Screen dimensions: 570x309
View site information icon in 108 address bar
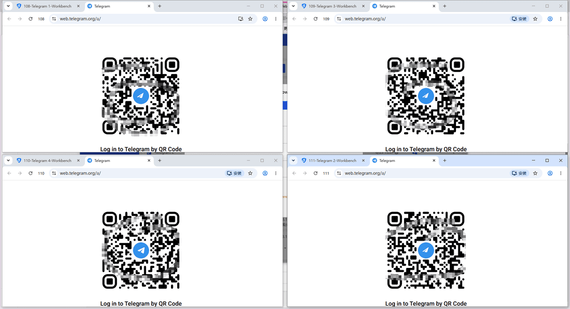pyautogui.click(x=54, y=19)
